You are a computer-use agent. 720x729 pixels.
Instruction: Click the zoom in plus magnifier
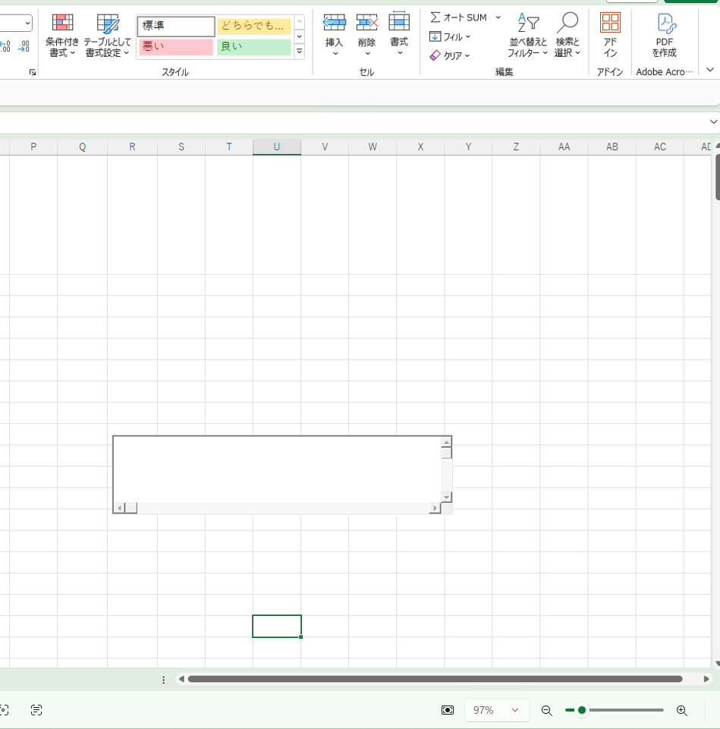681,710
